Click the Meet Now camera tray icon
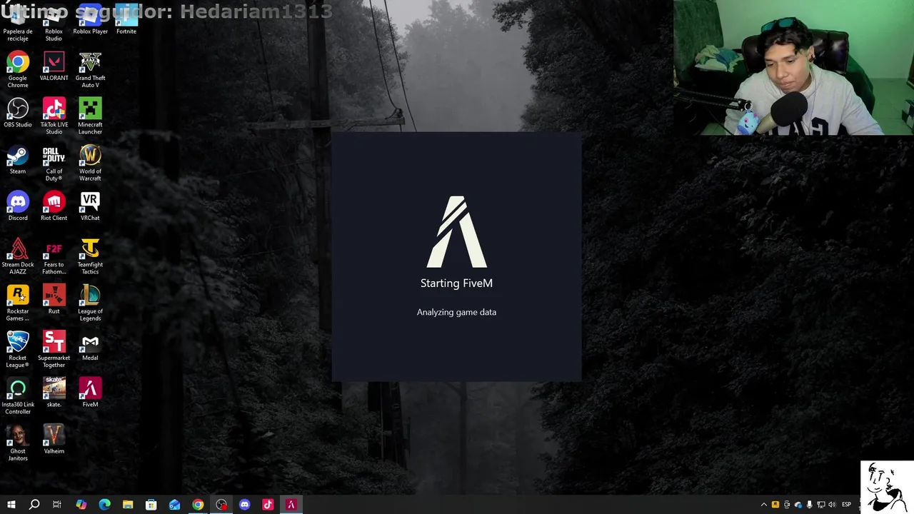 [x=787, y=505]
